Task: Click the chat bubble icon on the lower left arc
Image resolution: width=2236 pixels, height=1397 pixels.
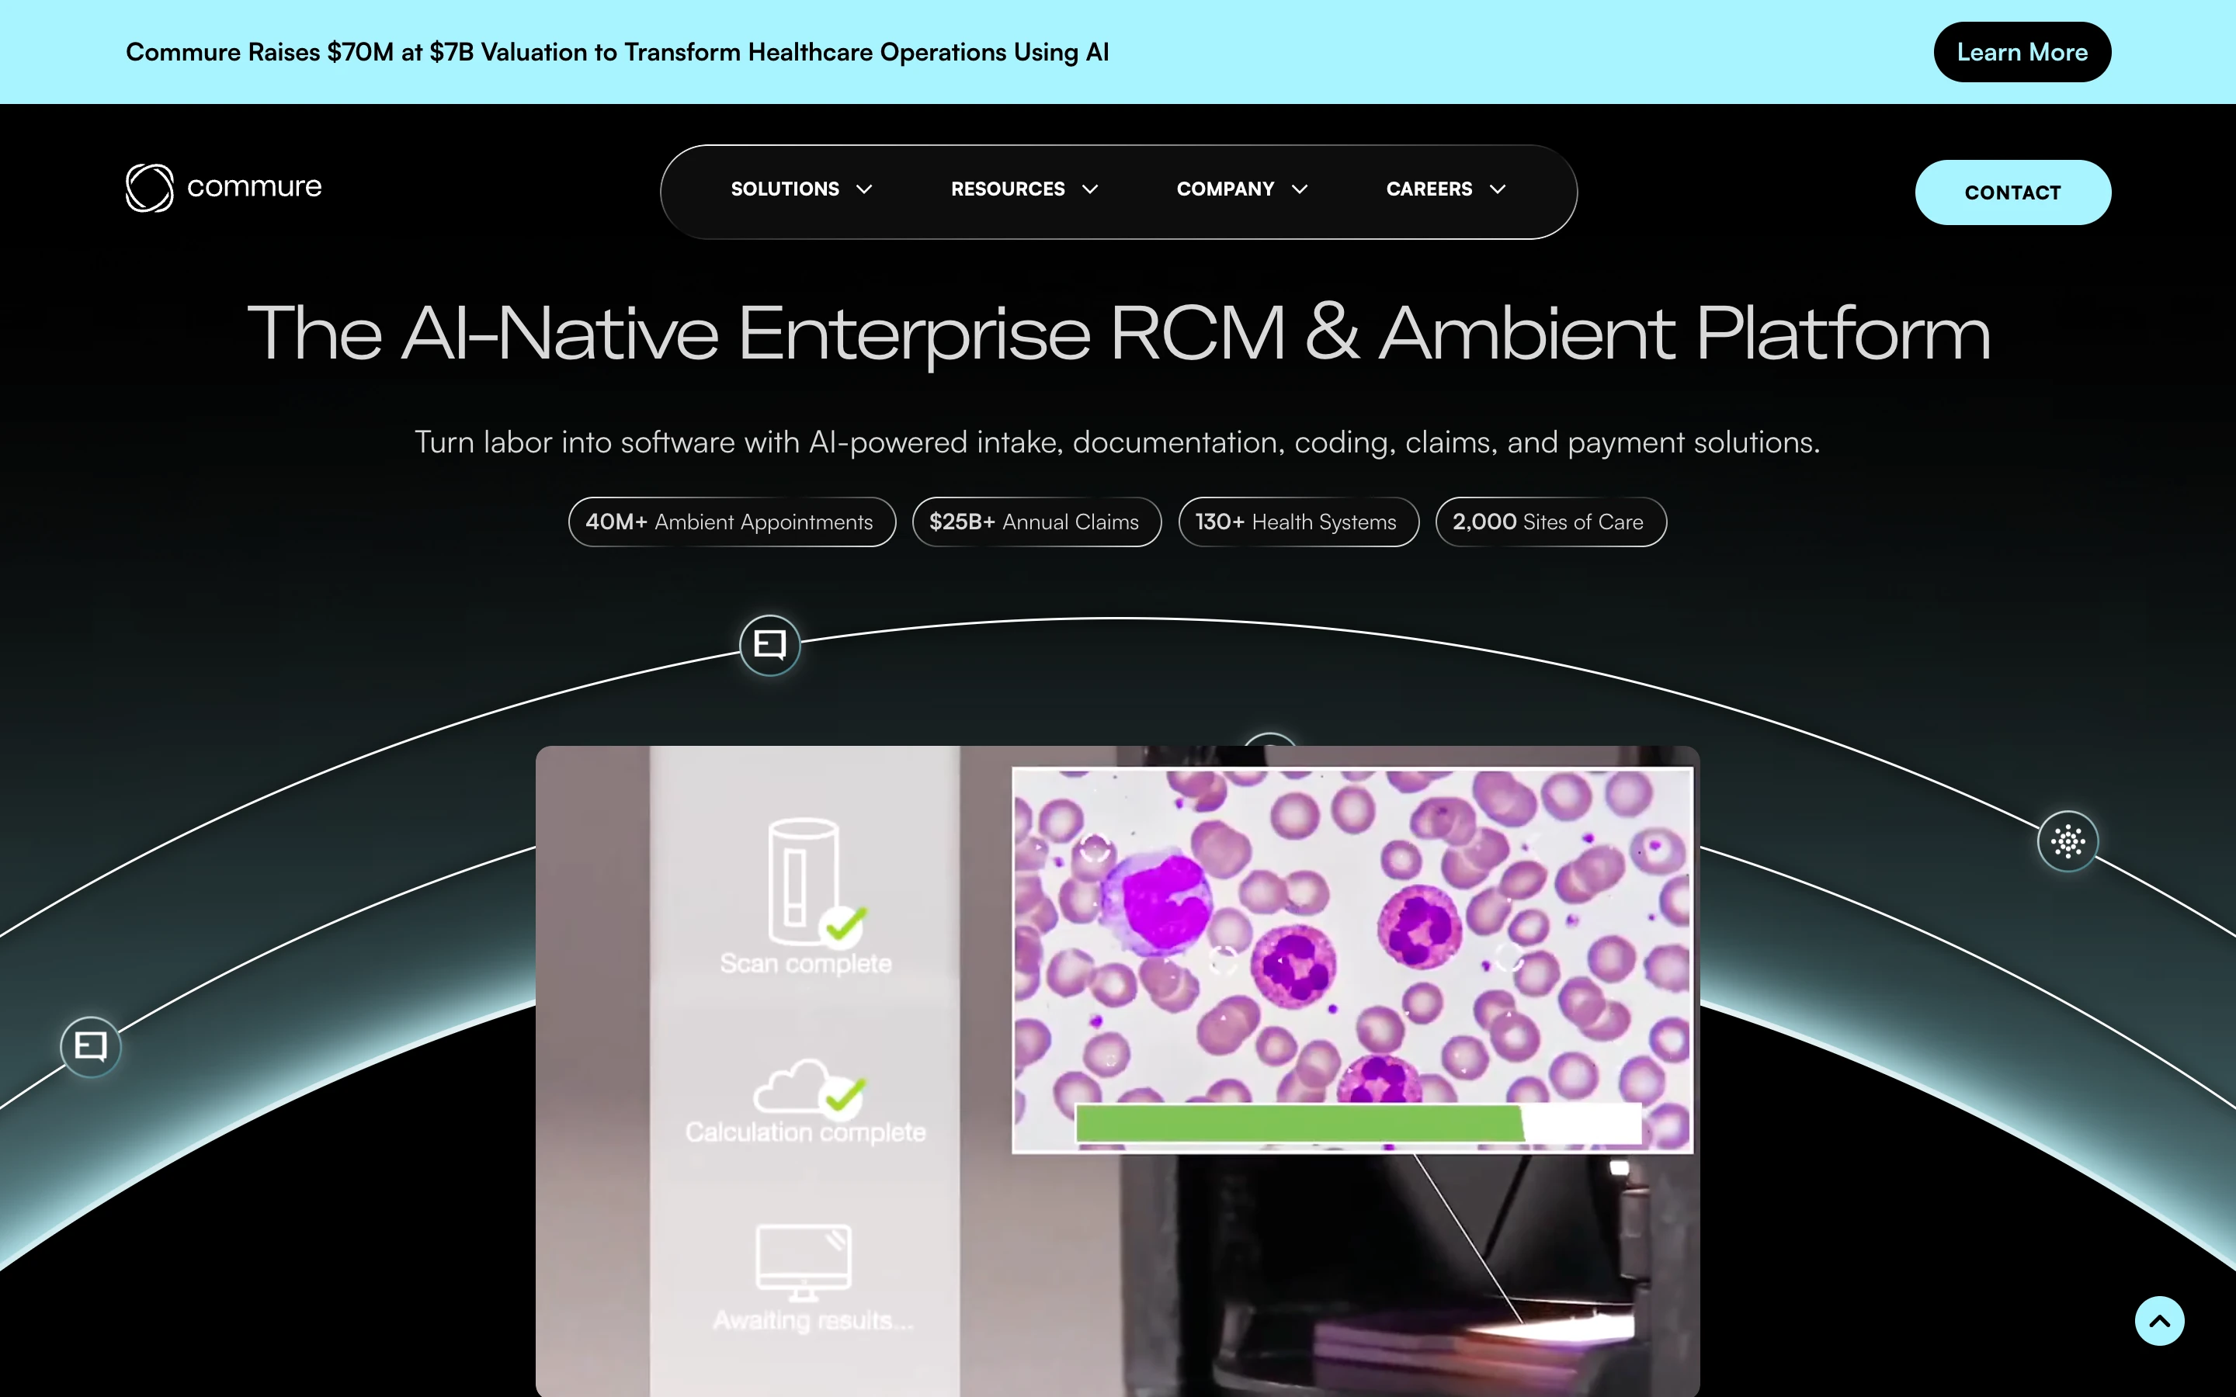Action: point(91,1047)
